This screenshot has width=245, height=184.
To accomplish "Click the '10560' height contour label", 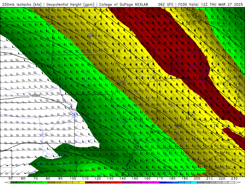I will point(35,96).
